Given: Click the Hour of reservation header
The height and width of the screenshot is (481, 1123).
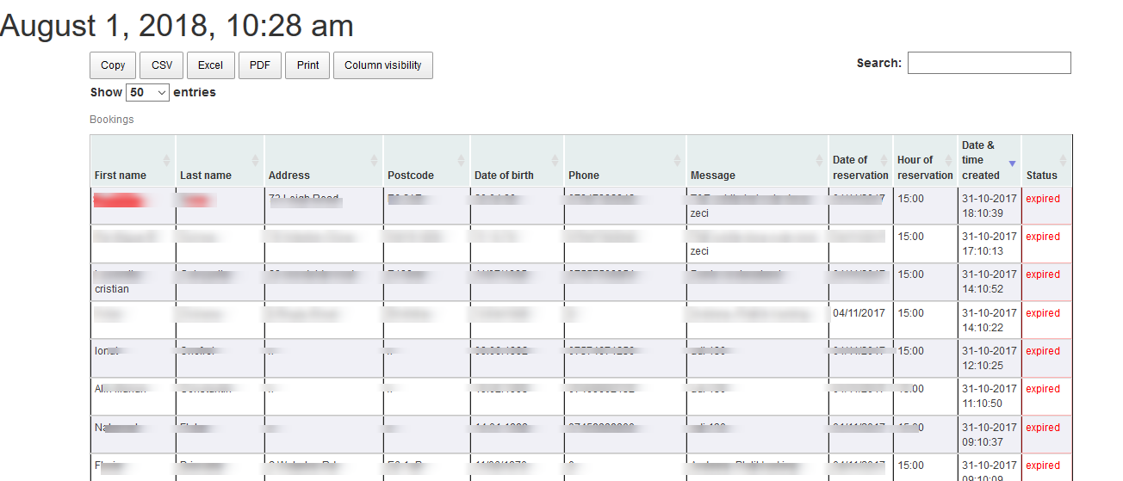Looking at the screenshot, I should pyautogui.click(x=925, y=167).
